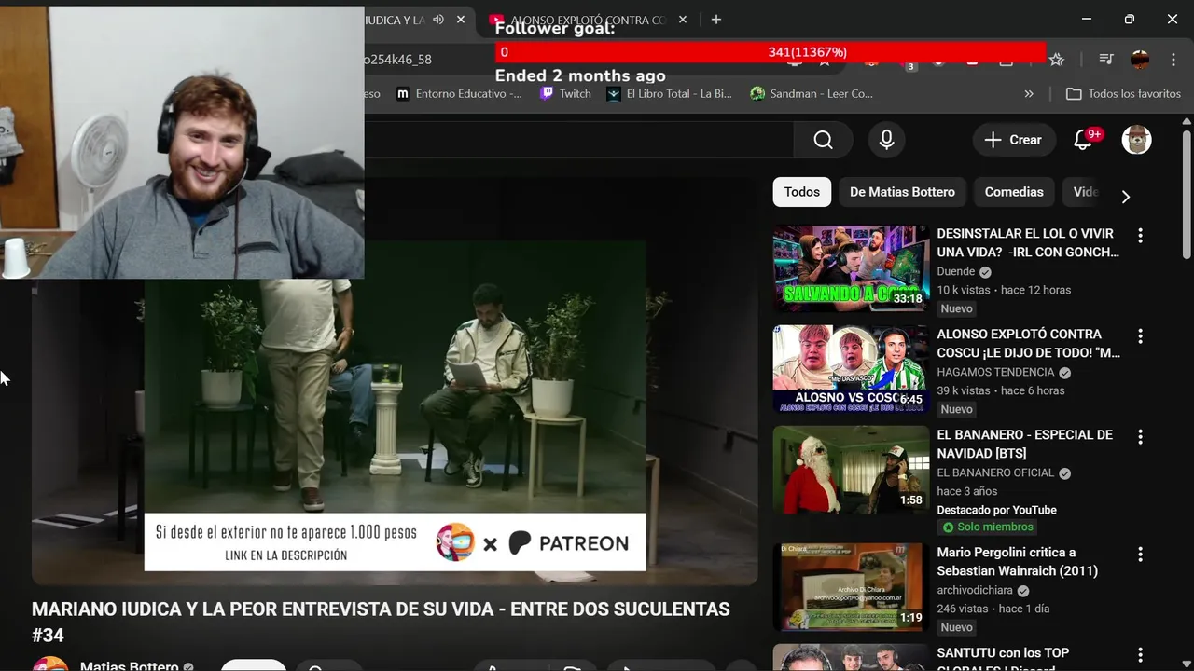The width and height of the screenshot is (1194, 671).
Task: Open title DESINSTALAR EL LOL O VIVIR UNA VIDA
Action: pyautogui.click(x=1028, y=243)
